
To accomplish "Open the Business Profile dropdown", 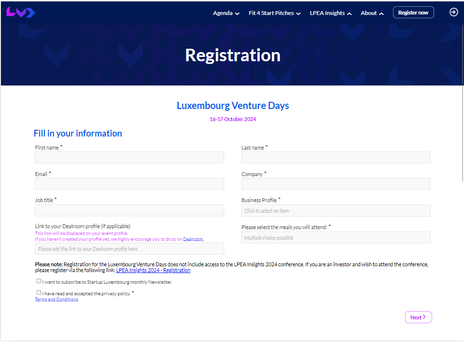I will pos(336,211).
